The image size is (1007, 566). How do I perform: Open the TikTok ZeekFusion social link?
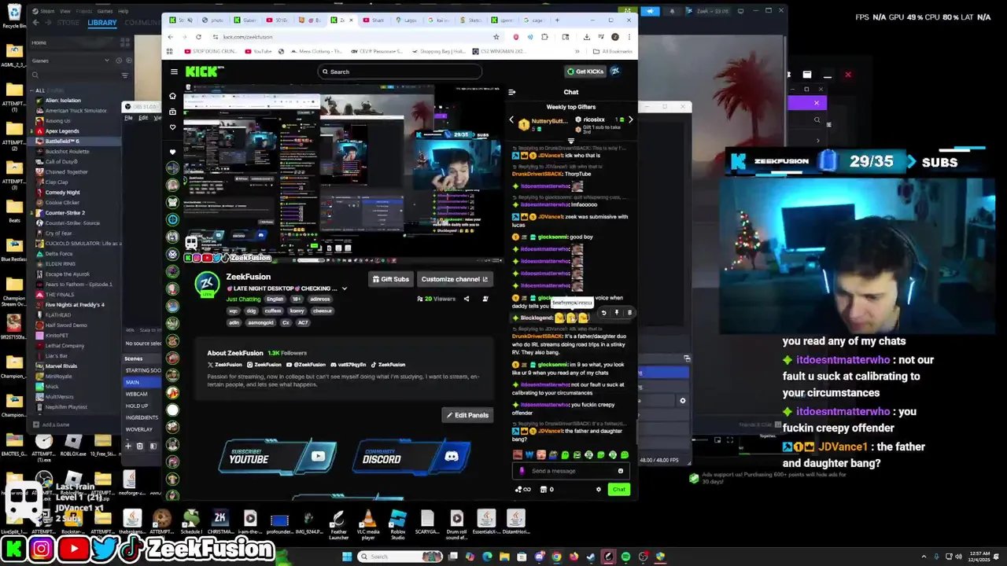coord(388,365)
